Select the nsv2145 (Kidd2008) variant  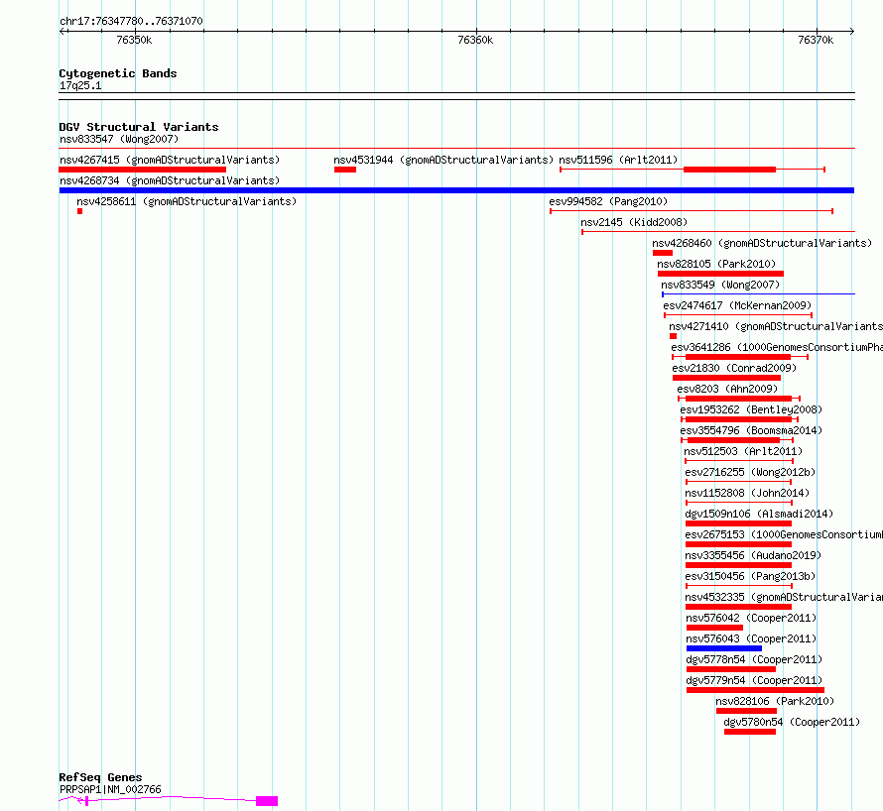tap(634, 222)
